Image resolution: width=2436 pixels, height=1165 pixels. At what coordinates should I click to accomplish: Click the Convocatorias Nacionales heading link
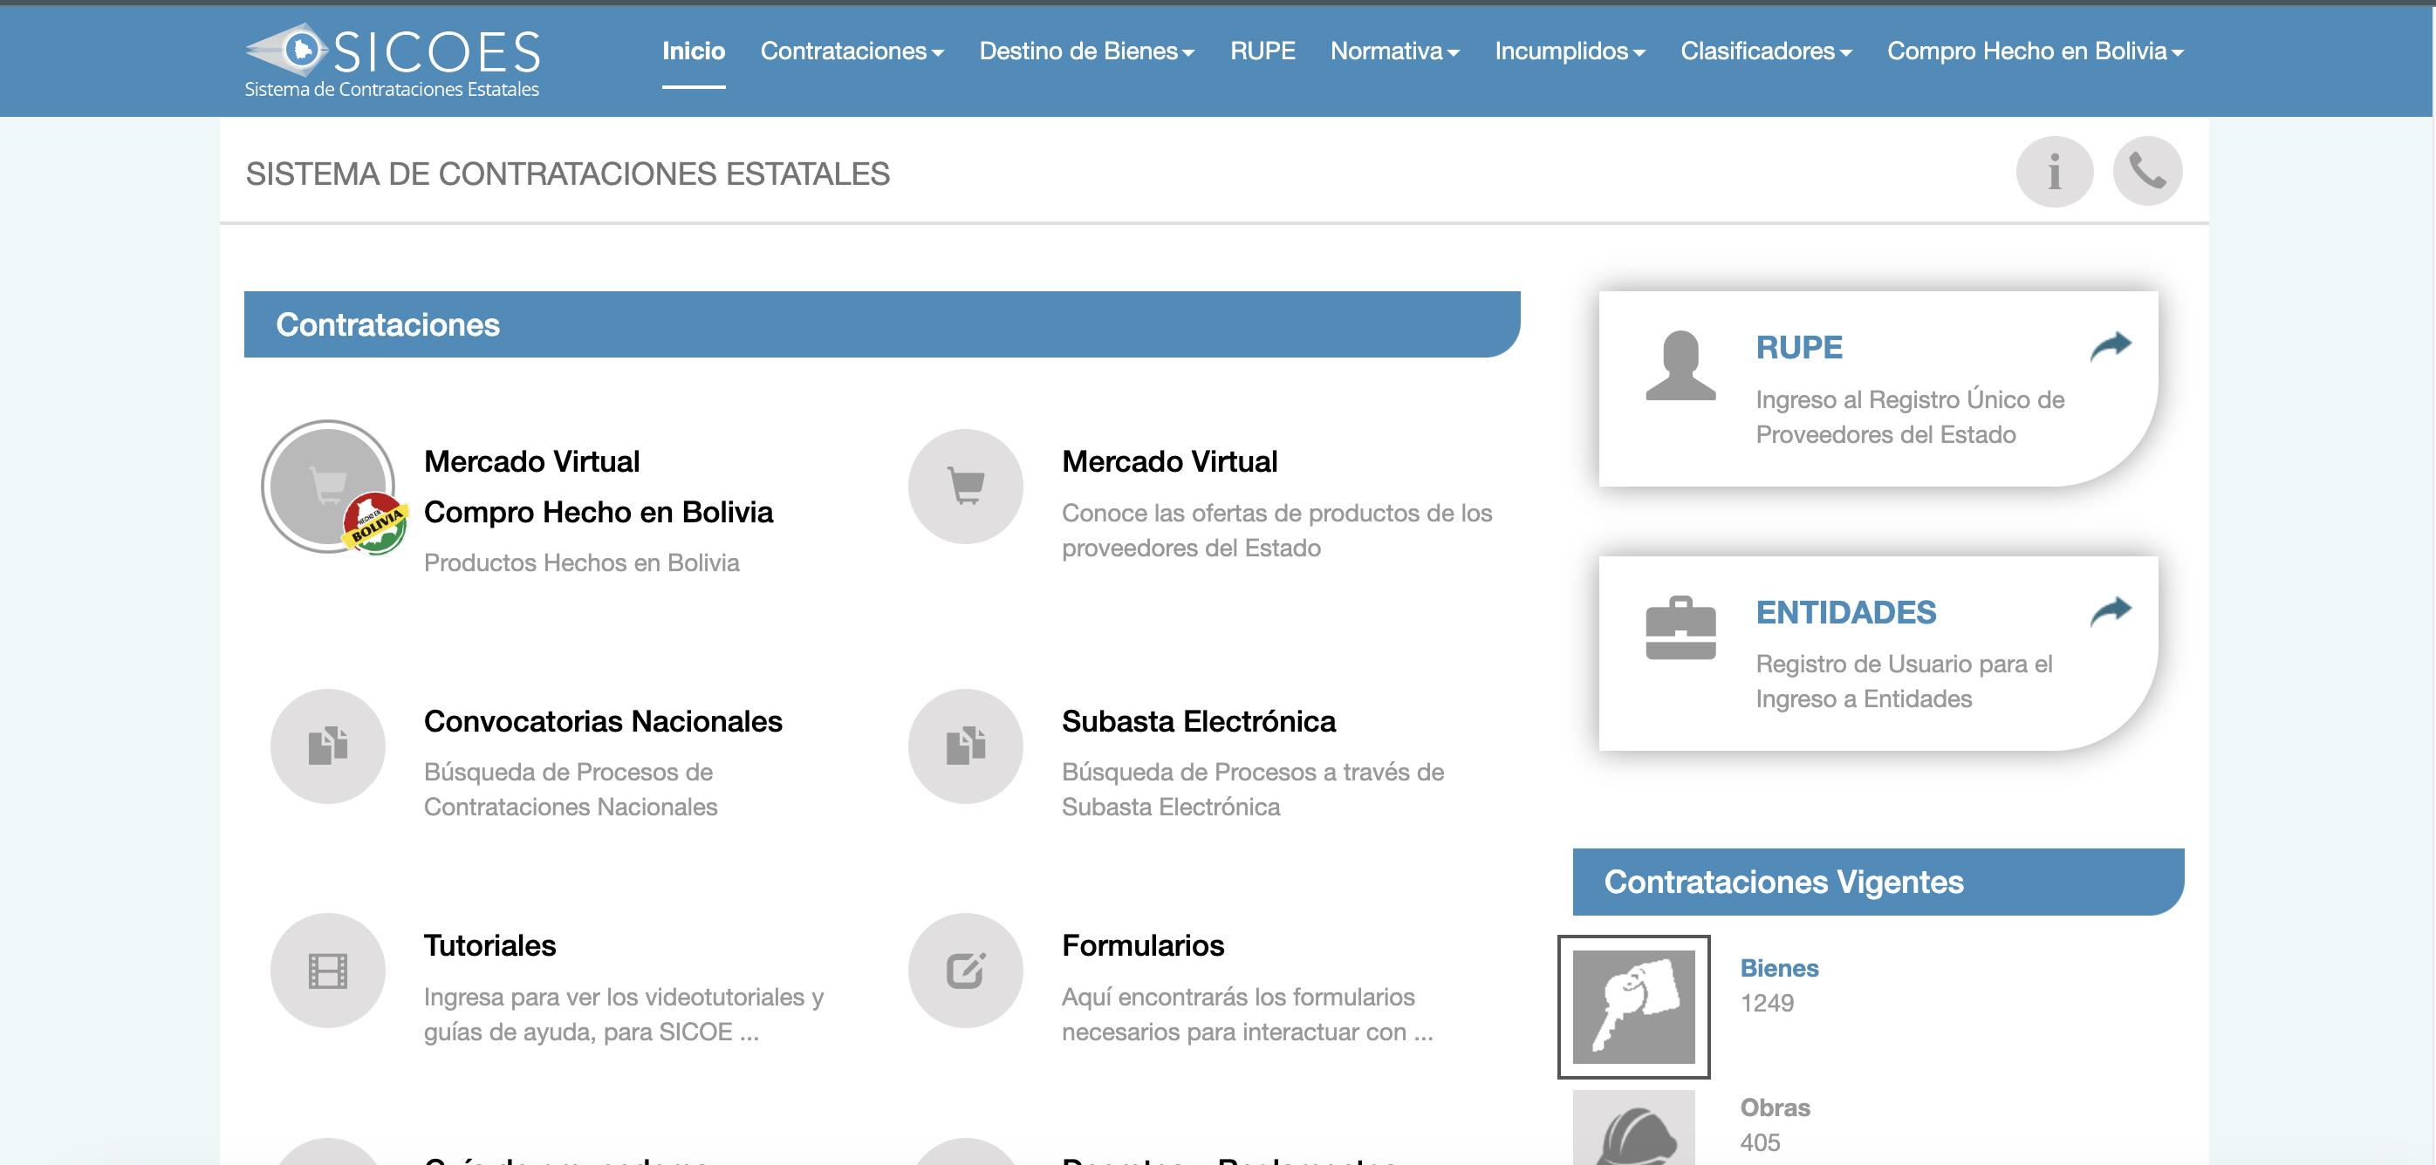602,722
